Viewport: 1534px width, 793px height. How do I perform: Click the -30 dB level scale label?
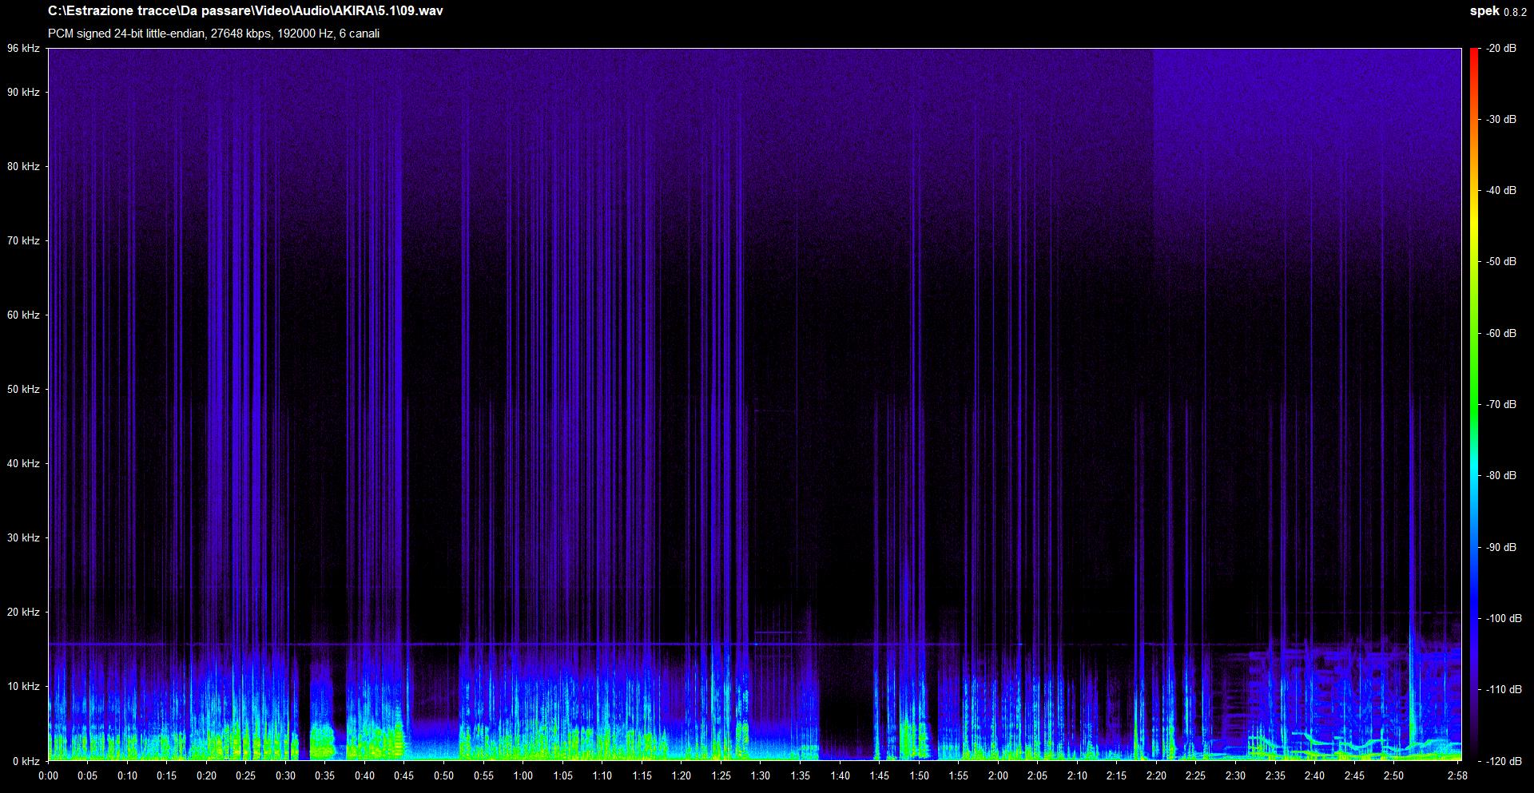1501,120
